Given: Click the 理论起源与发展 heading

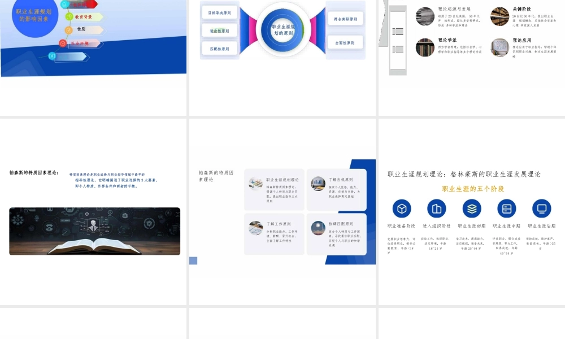Looking at the screenshot, I should coord(454,9).
